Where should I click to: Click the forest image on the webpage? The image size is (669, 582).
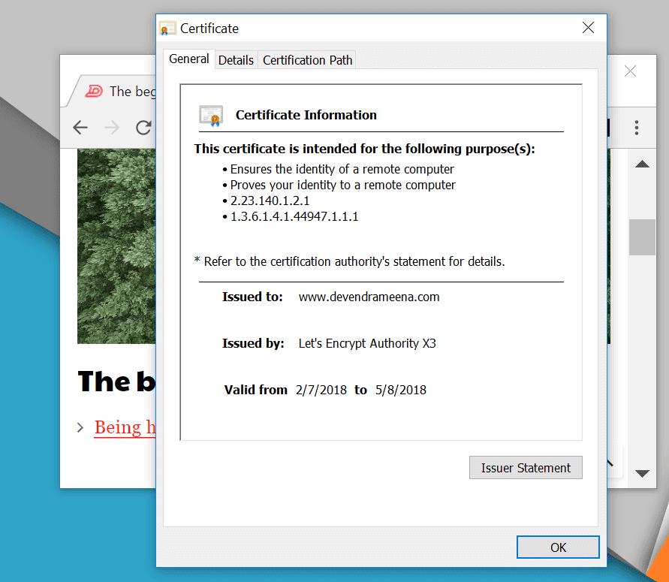pos(116,246)
